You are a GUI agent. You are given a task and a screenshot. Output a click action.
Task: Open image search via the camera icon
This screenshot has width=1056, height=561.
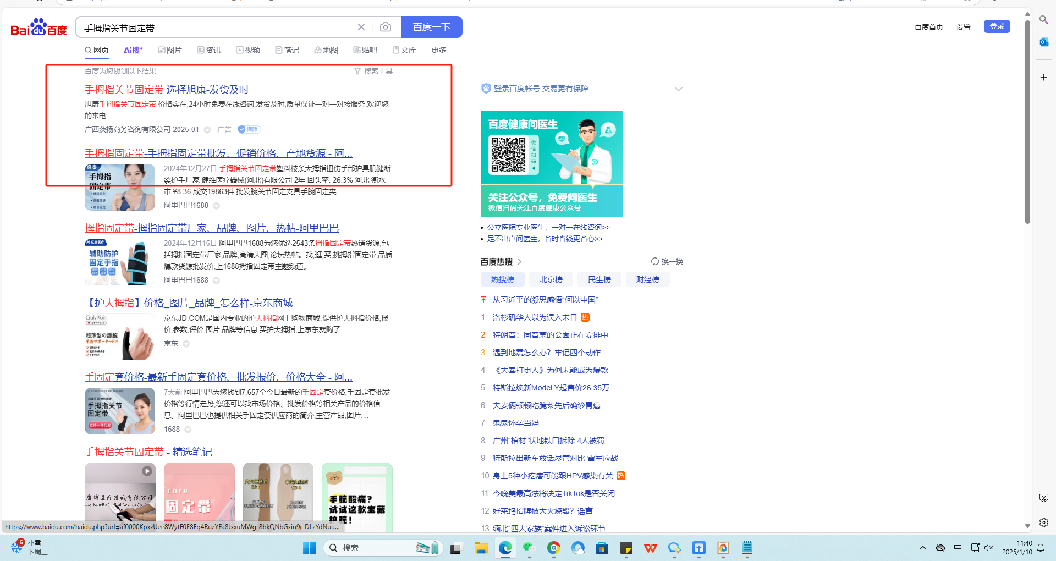coord(386,27)
